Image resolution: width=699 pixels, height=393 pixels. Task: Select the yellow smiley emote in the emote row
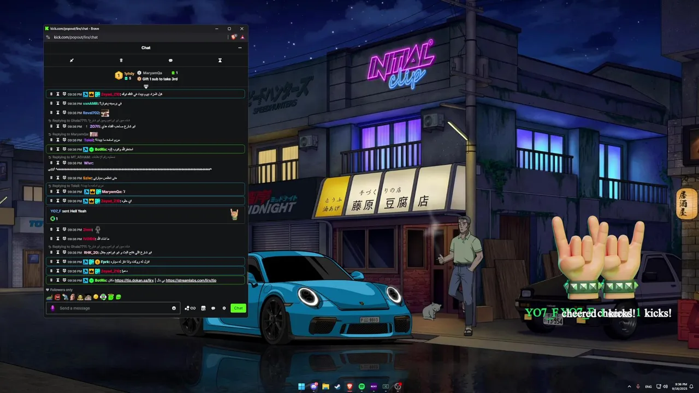click(96, 297)
